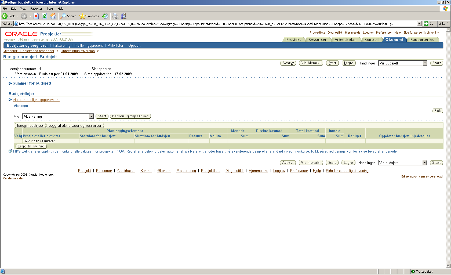The height and width of the screenshot is (275, 451).
Task: Switch to the Arbeidsplan tab
Action: coord(345,39)
